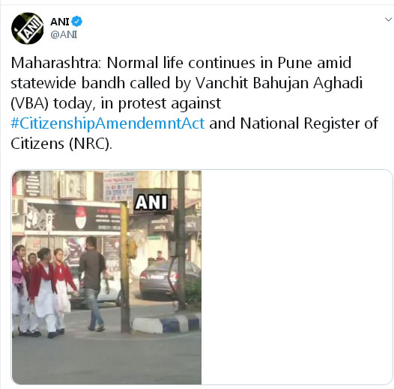Click the yellow pole in the photo
Screen dimensions: 394x389
125,267
